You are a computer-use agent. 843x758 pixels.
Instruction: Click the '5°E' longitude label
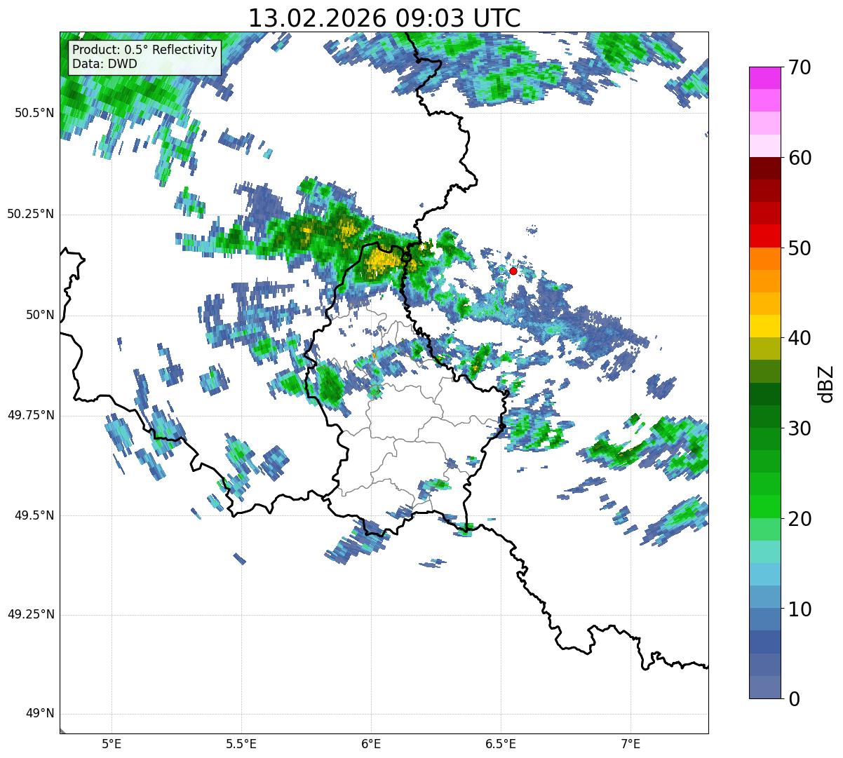pyautogui.click(x=112, y=743)
